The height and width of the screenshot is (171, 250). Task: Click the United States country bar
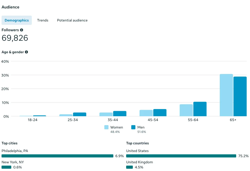tap(181, 156)
